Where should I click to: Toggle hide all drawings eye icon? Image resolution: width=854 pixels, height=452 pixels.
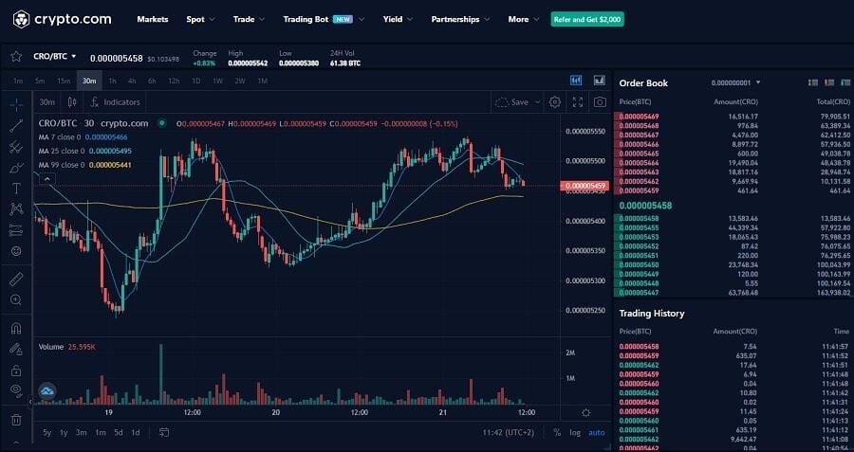16,390
